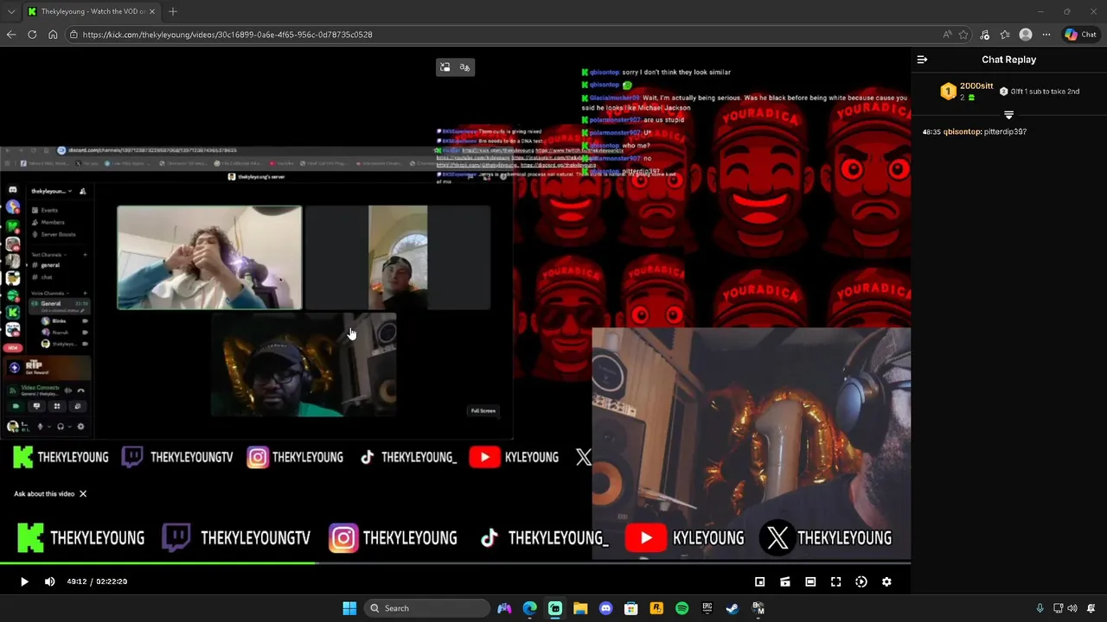
Task: Play the paused VOD
Action: click(x=24, y=581)
